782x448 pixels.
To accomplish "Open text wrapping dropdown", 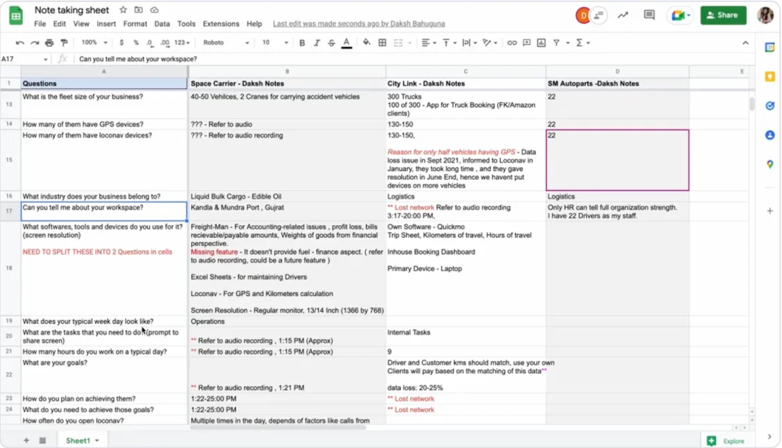I will [469, 43].
